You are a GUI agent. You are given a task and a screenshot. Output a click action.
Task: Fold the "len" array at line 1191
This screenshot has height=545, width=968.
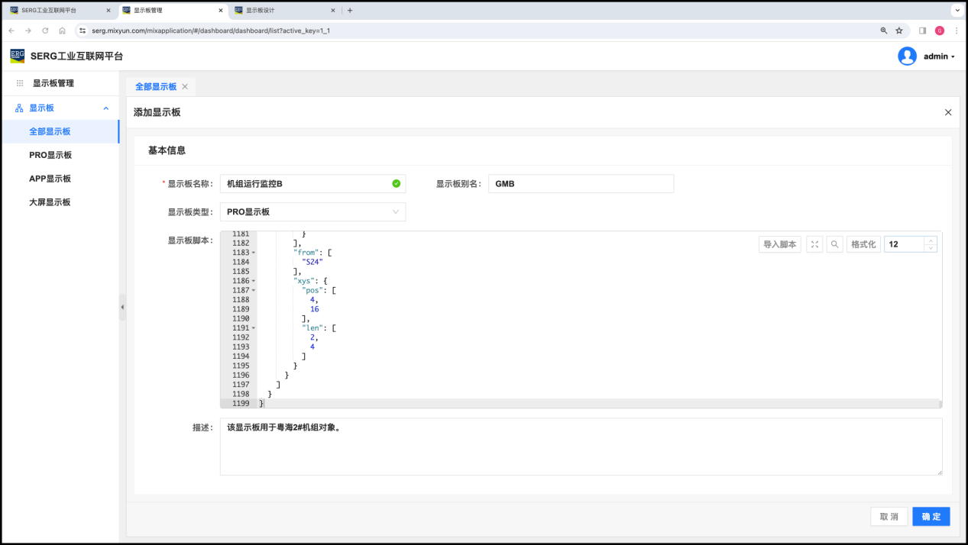(253, 328)
